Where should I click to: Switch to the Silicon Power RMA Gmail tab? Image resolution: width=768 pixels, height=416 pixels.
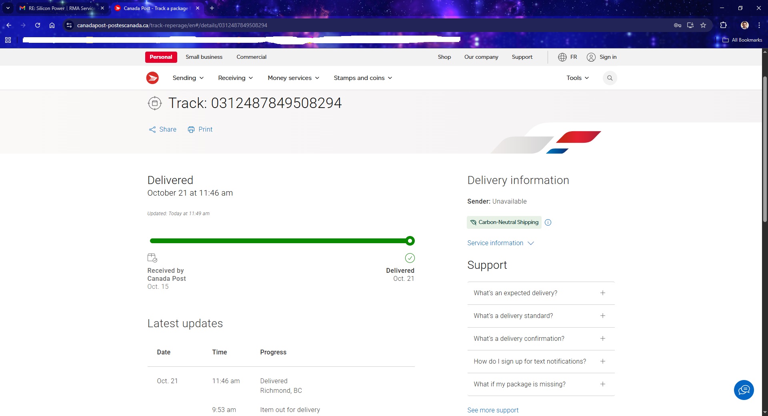[x=61, y=8]
